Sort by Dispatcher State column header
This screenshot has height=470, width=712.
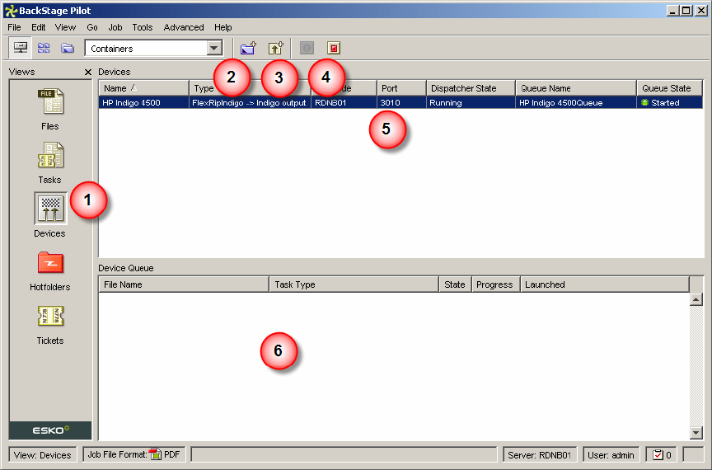pyautogui.click(x=471, y=88)
